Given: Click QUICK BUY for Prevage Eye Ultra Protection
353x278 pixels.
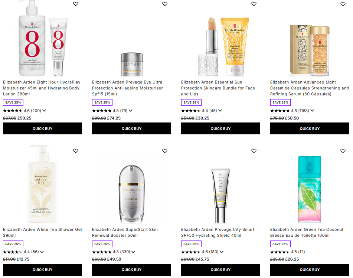Looking at the screenshot, I should 131,128.
